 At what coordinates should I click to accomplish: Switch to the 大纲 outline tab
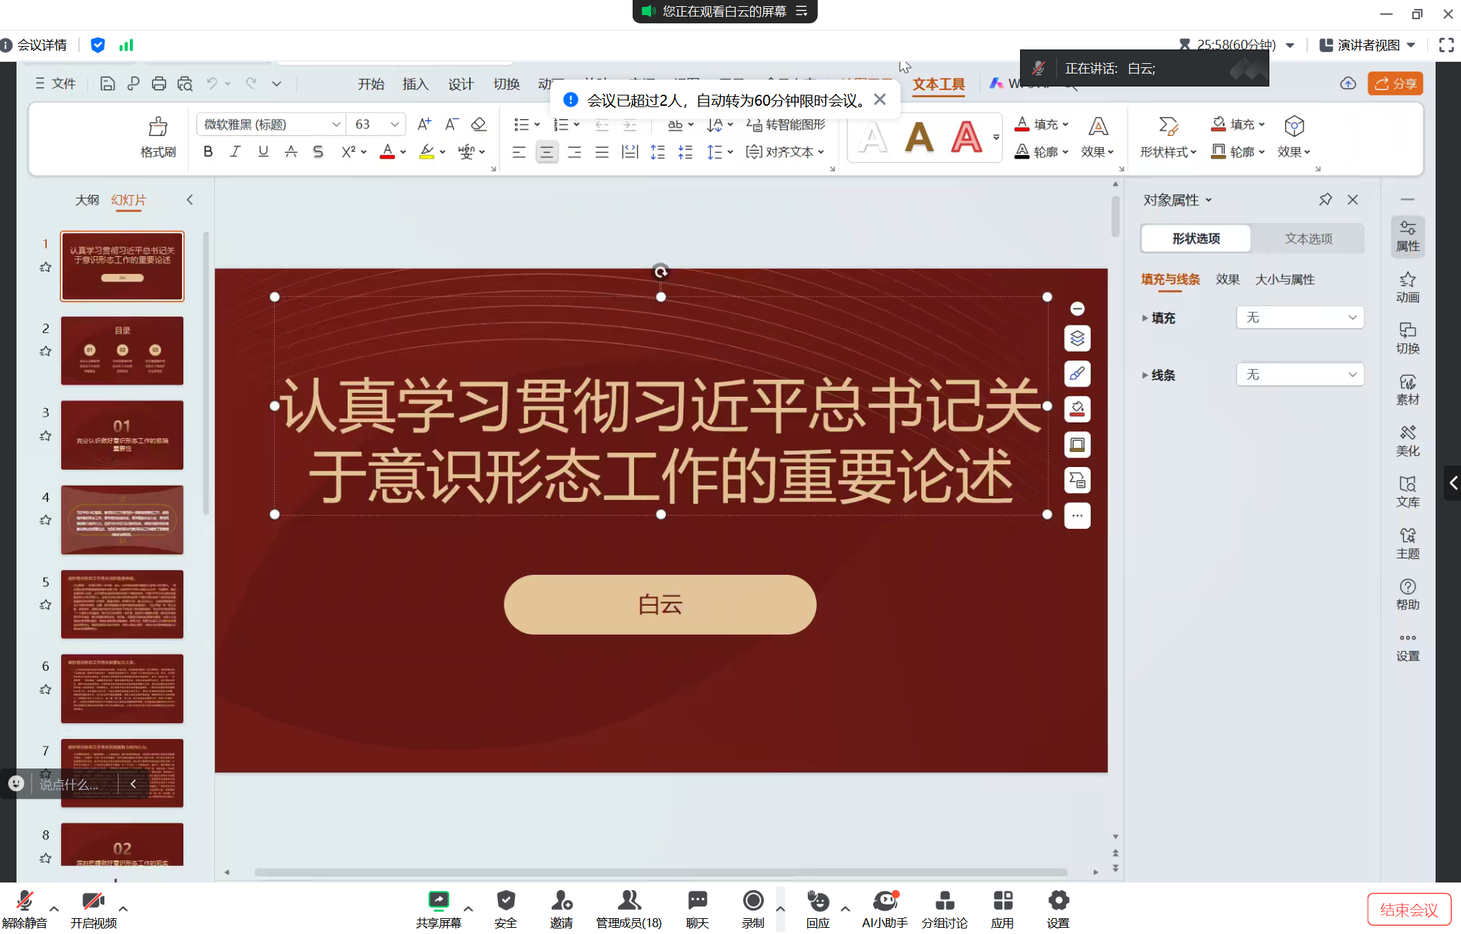[87, 200]
